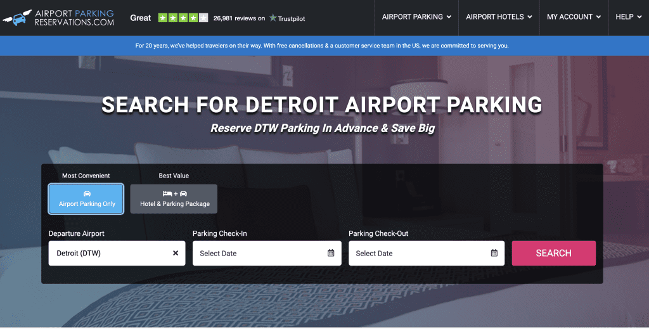Click the Trustpilot star rating icons

(183, 18)
